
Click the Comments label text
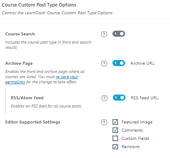tap(132, 130)
